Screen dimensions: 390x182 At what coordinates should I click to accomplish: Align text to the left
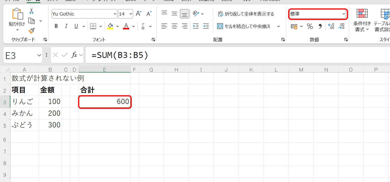[x=164, y=26]
